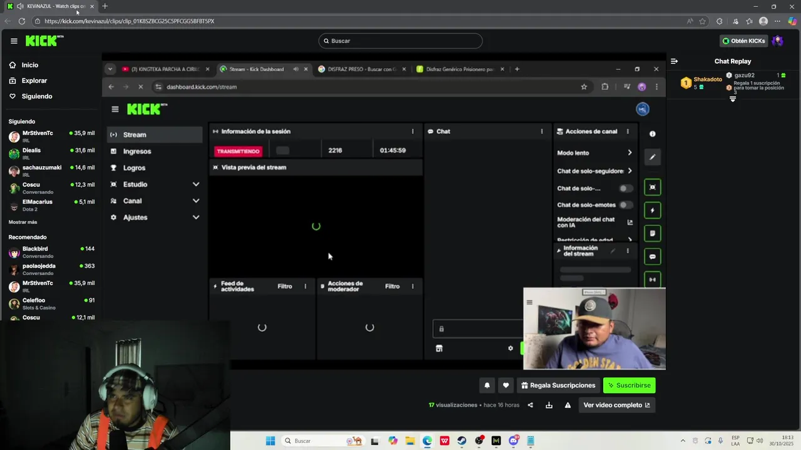
Task: Reload page in Edge browser toolbar
Action: pos(22,21)
